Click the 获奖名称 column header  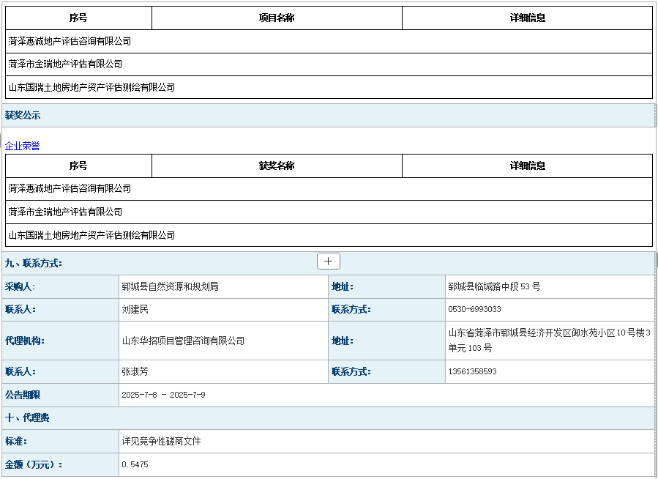click(x=277, y=166)
